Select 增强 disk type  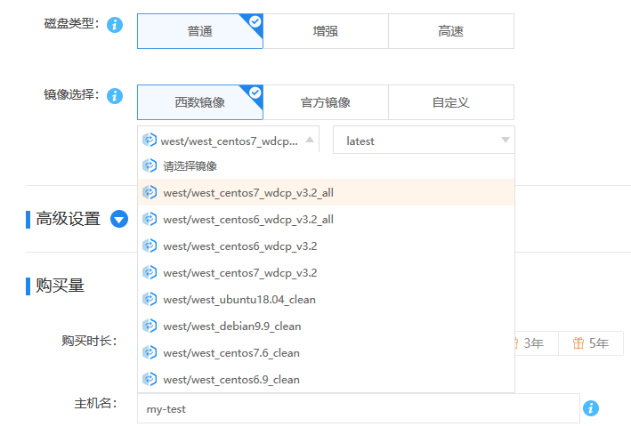coord(325,31)
